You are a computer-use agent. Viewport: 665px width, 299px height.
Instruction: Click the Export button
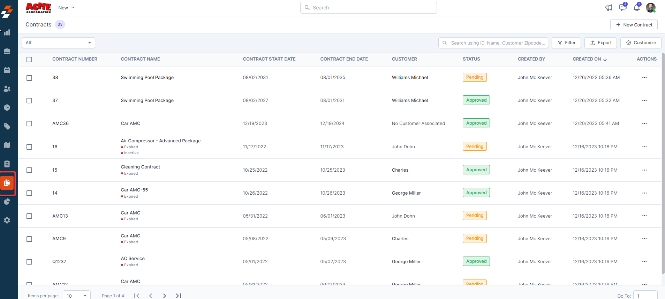tap(600, 43)
